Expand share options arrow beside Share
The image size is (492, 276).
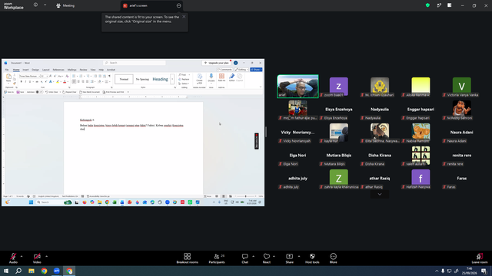pyautogui.click(x=299, y=256)
